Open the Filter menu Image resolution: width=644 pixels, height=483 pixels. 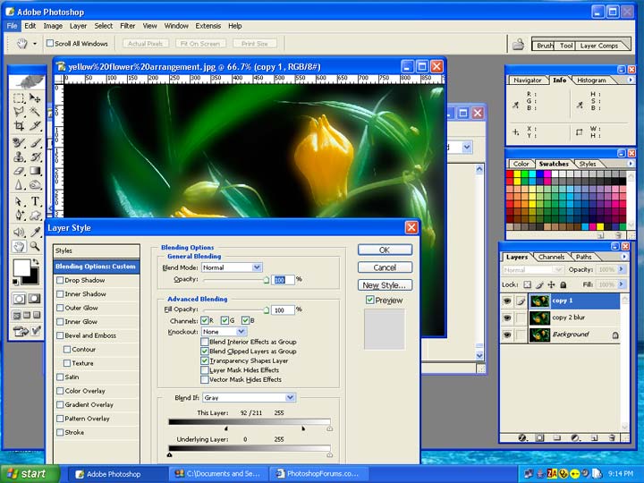coord(128,26)
